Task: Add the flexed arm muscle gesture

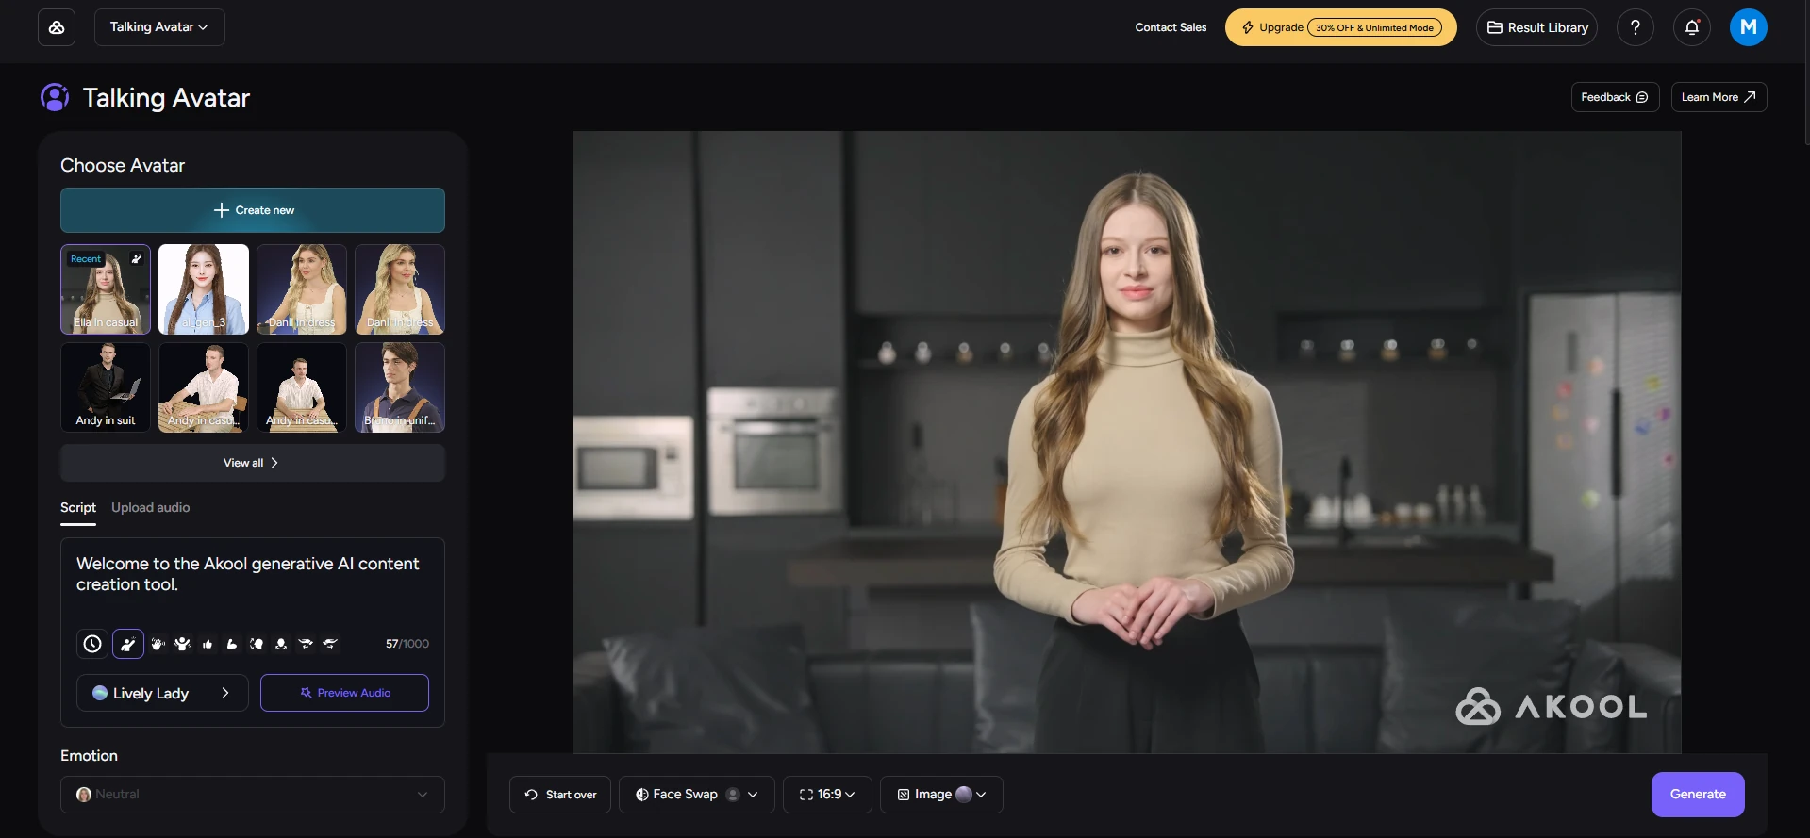Action: coord(232,644)
